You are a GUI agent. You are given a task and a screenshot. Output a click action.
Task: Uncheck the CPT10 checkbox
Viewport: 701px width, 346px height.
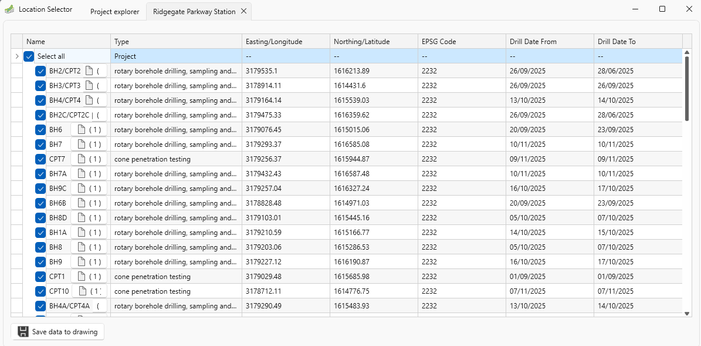click(x=40, y=291)
